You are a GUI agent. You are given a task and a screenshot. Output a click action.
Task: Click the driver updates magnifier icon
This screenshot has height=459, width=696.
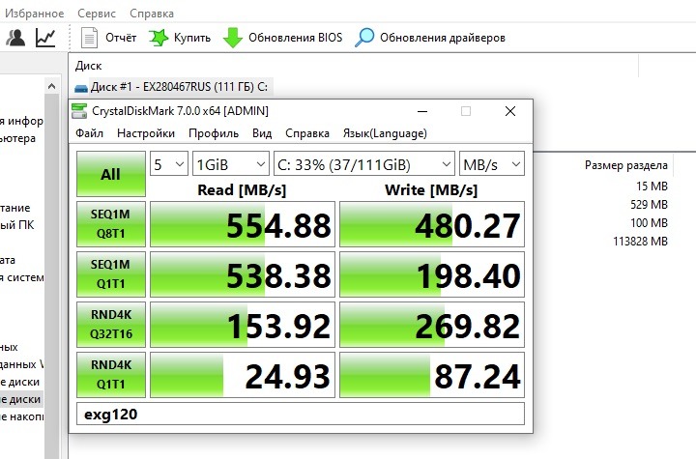tap(364, 38)
